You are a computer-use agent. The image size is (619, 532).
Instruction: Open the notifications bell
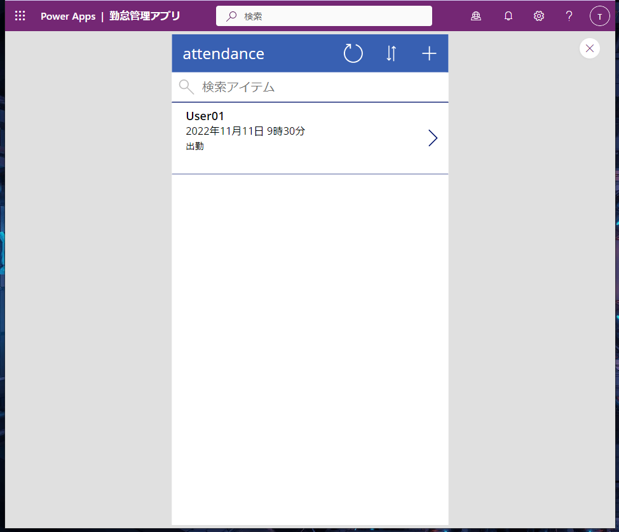tap(508, 16)
